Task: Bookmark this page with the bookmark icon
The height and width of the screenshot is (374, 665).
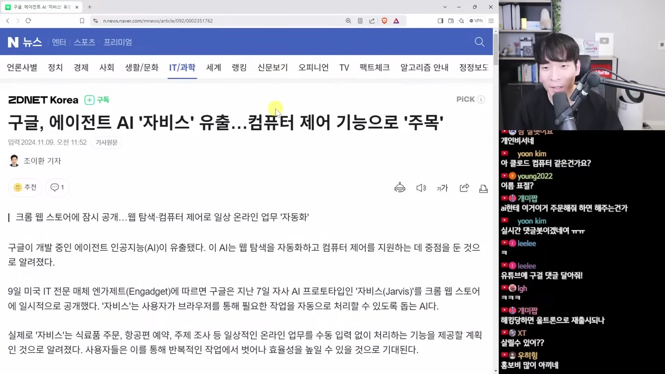Action: click(x=82, y=21)
